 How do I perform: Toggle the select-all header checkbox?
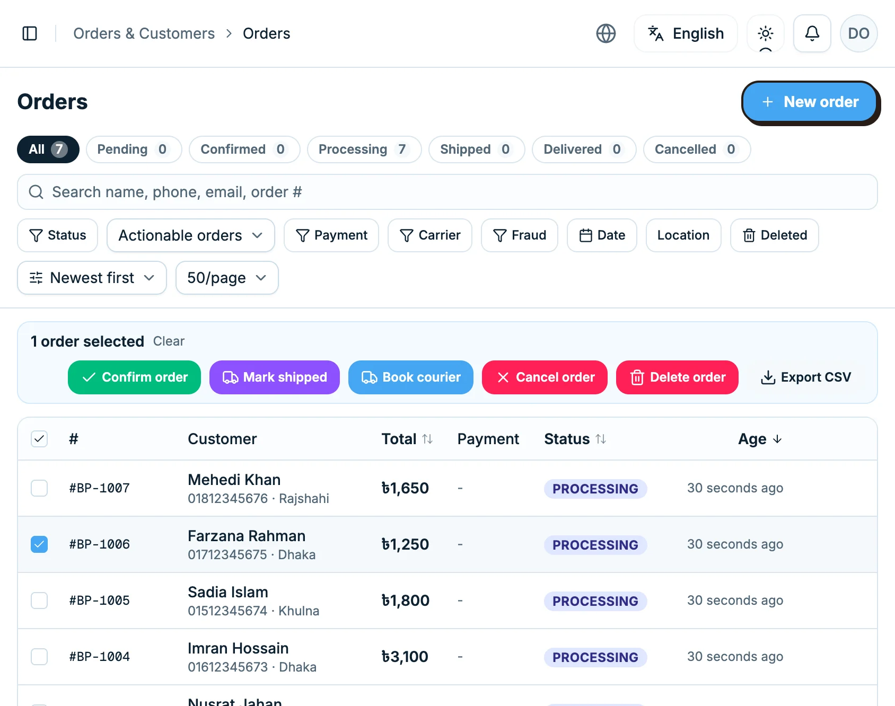pos(39,439)
